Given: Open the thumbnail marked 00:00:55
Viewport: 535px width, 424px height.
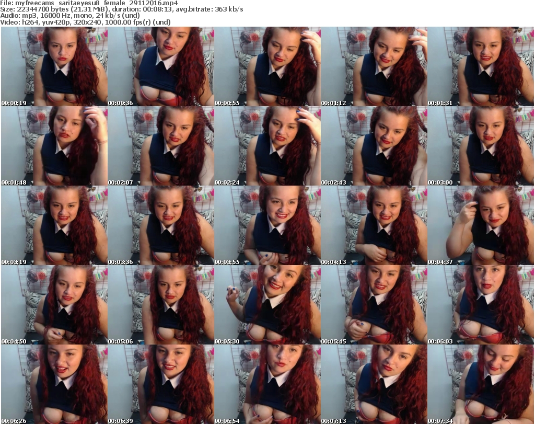Looking at the screenshot, I should [267, 66].
